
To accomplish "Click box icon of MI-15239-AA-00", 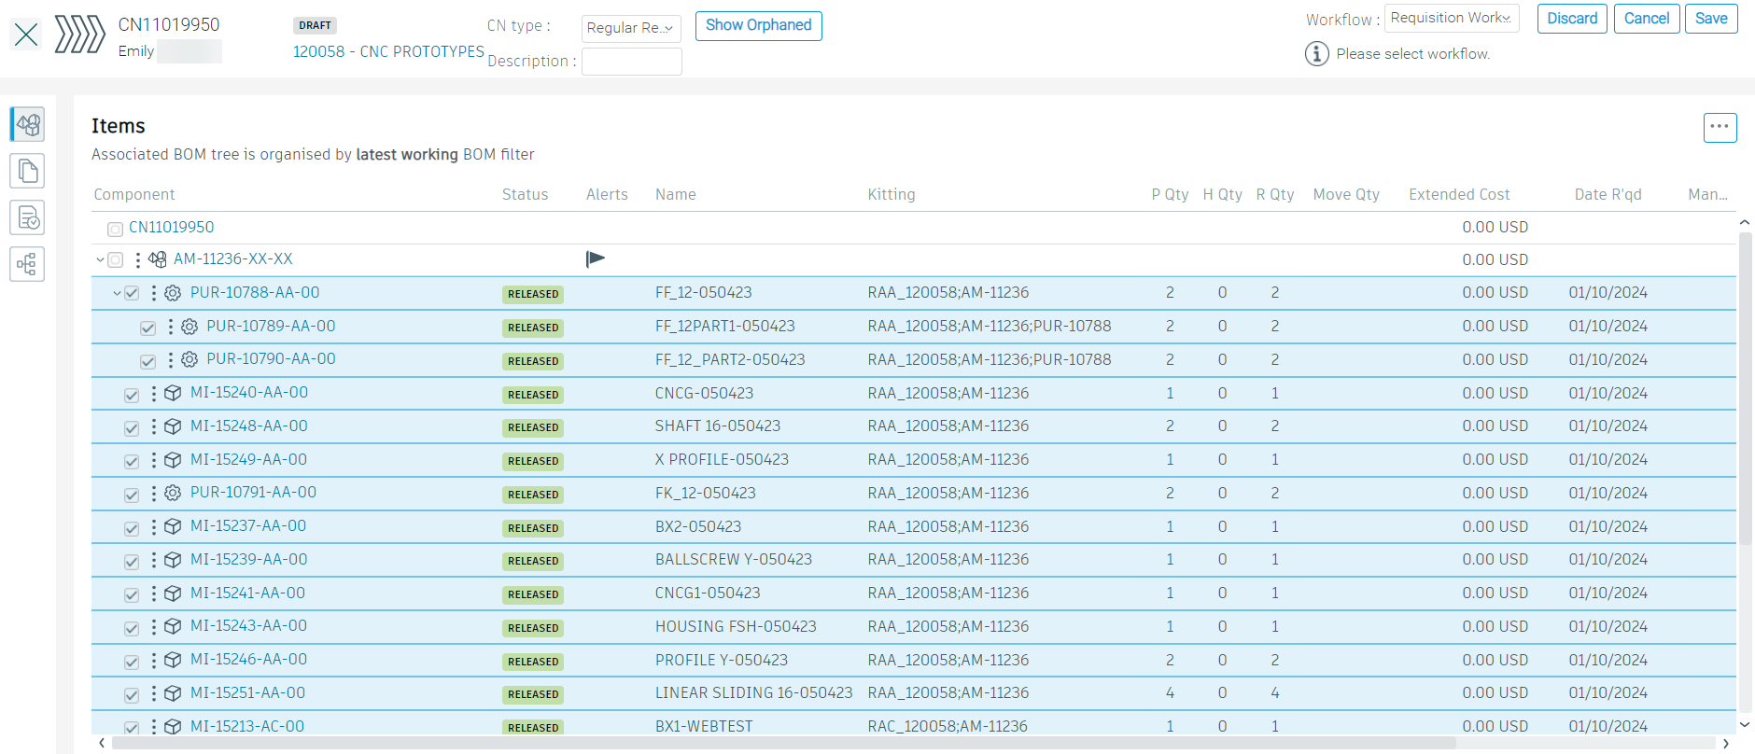I will (x=173, y=560).
